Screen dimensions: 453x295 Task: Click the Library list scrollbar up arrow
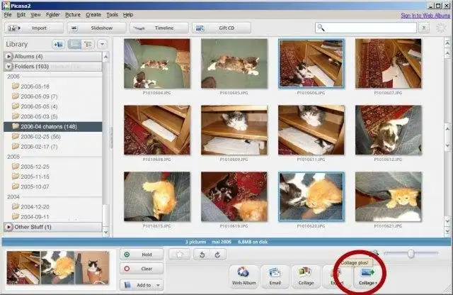(105, 57)
